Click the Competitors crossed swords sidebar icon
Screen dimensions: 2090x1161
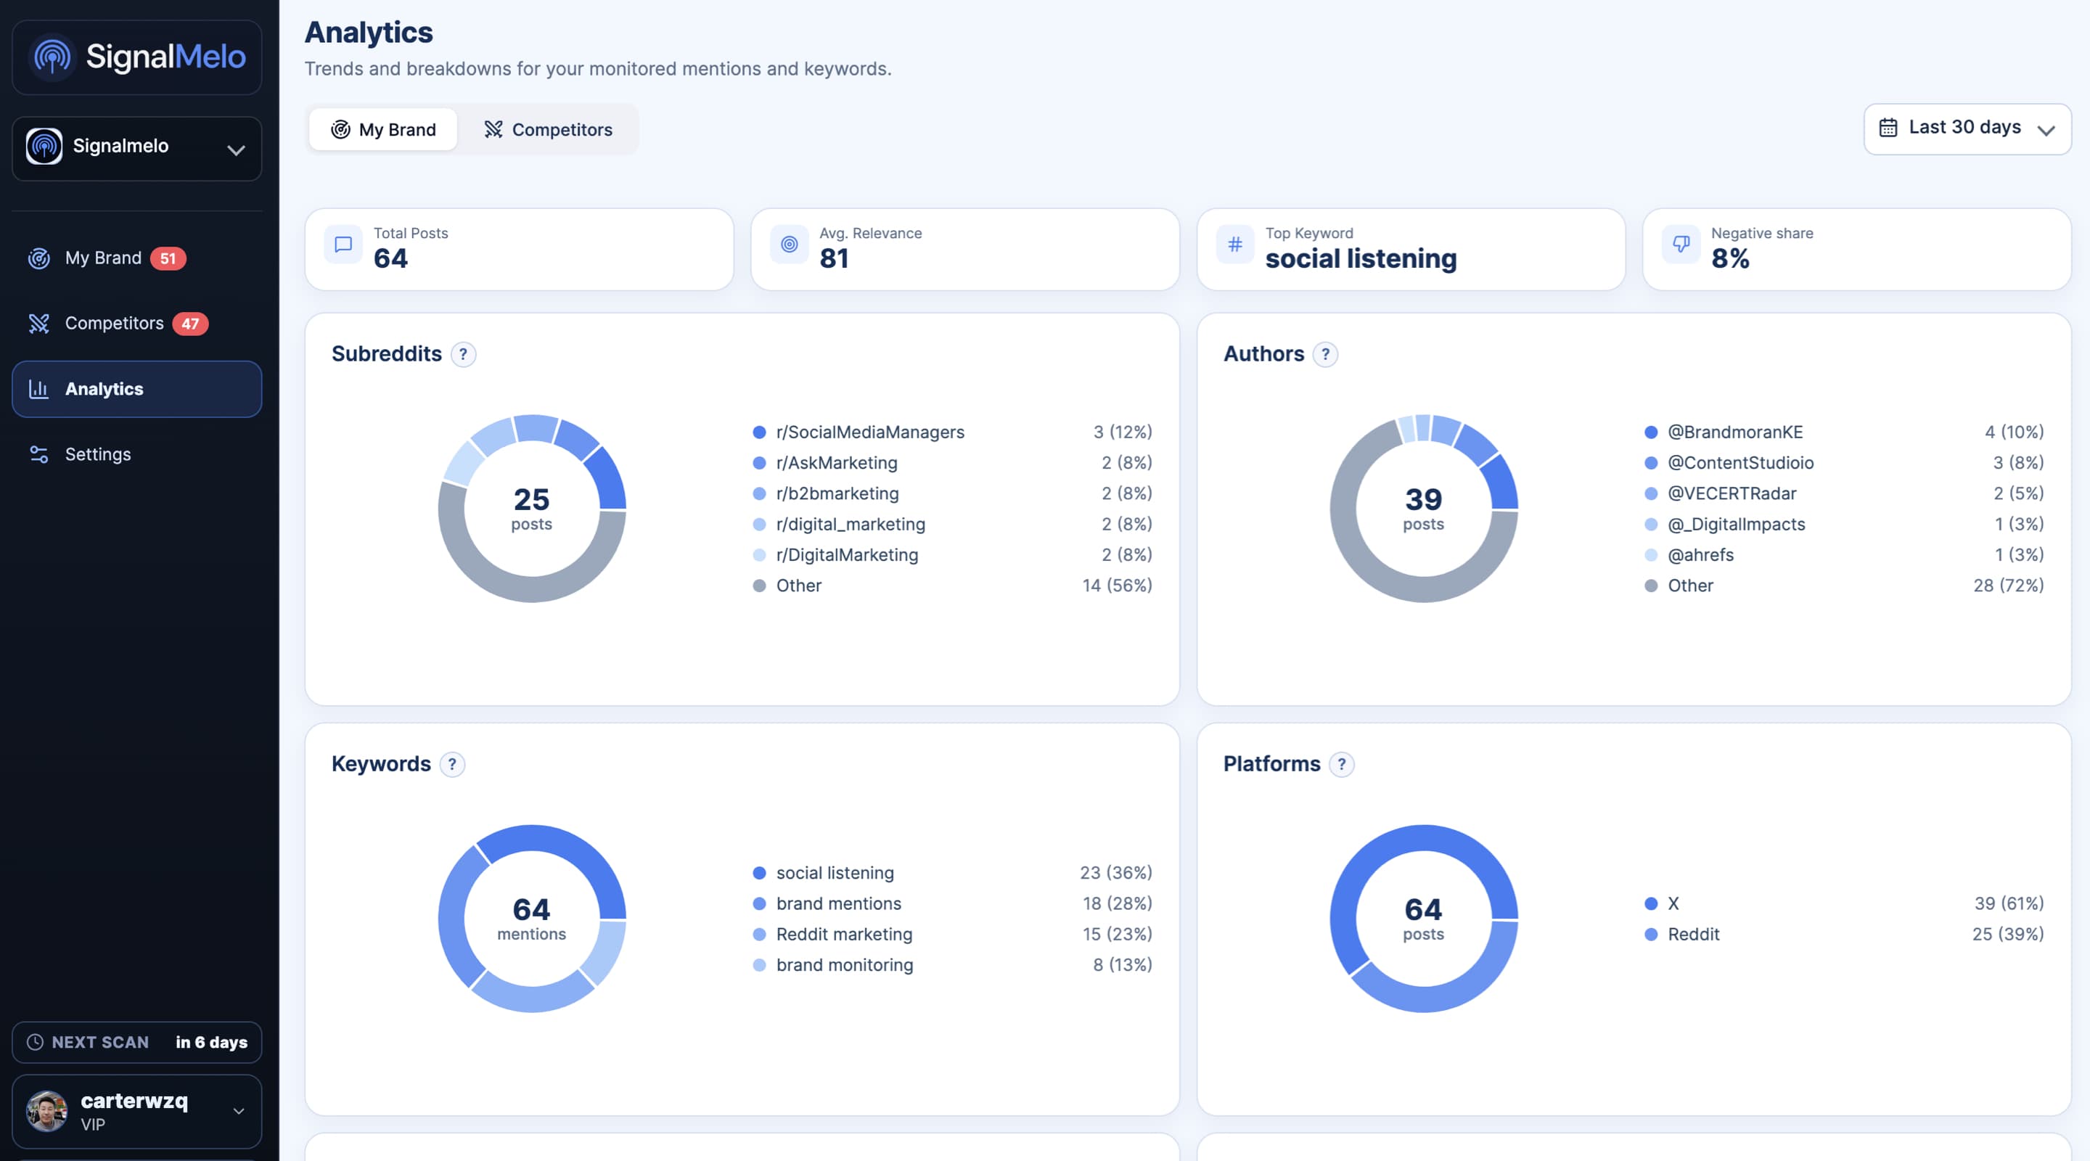coord(39,323)
